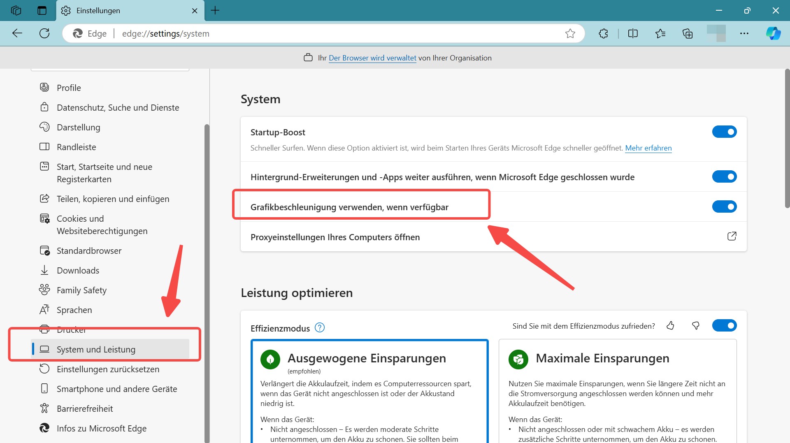Viewport: 790px width, 443px height.
Task: Reload the page
Action: point(44,33)
